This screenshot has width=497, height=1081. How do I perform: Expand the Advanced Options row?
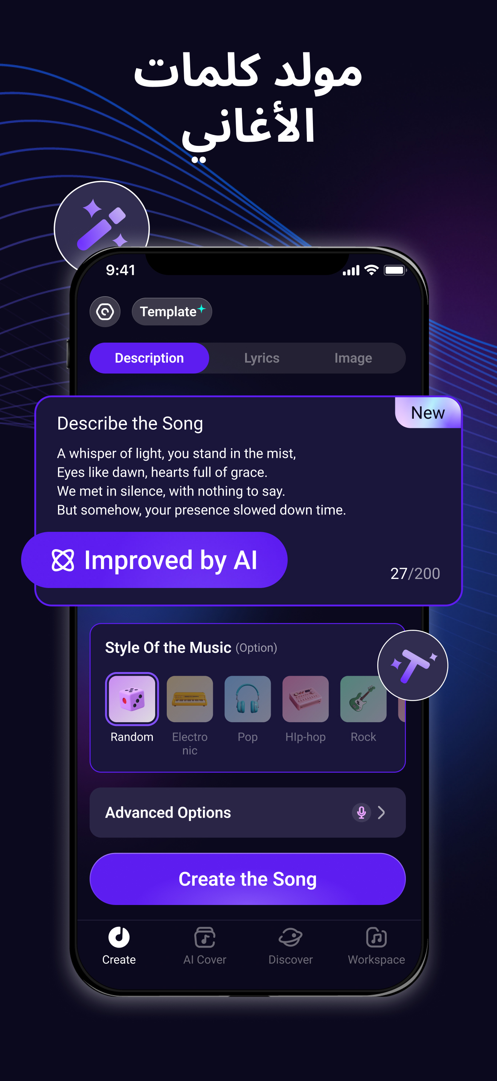coord(248,812)
